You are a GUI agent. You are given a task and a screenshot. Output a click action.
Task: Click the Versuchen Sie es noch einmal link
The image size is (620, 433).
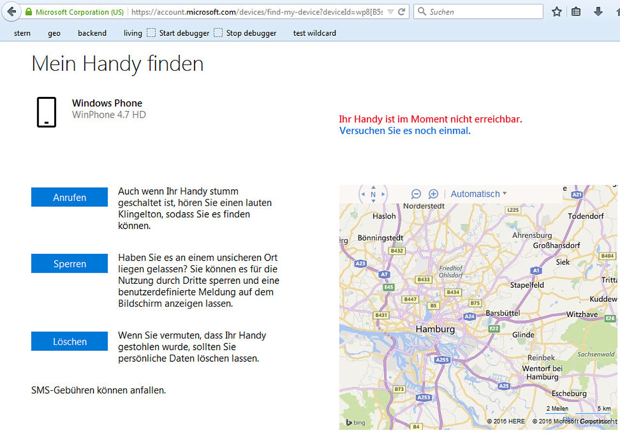pos(405,131)
